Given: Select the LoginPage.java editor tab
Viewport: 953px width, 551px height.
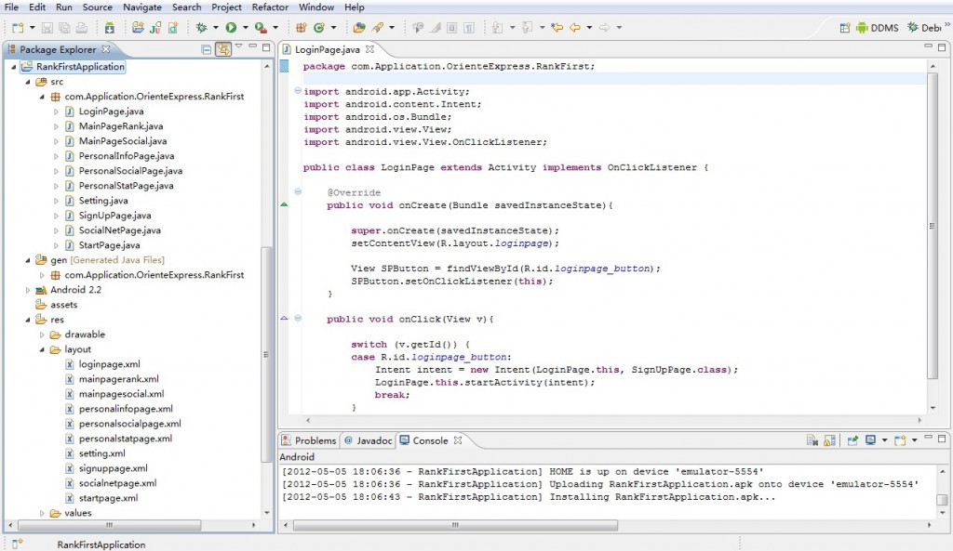Looking at the screenshot, I should click(x=327, y=50).
